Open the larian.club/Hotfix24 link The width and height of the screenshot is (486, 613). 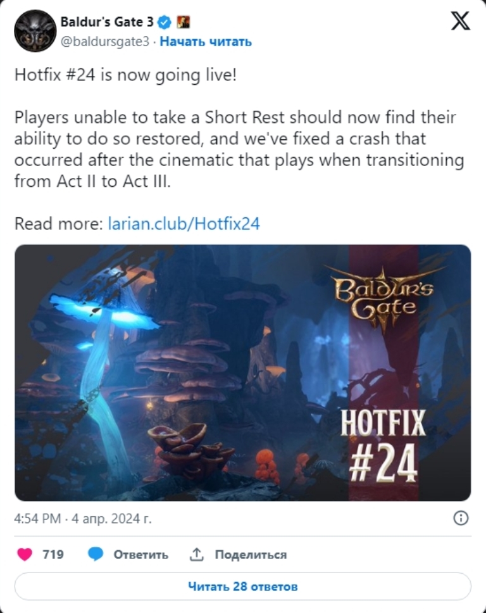pyautogui.click(x=184, y=224)
